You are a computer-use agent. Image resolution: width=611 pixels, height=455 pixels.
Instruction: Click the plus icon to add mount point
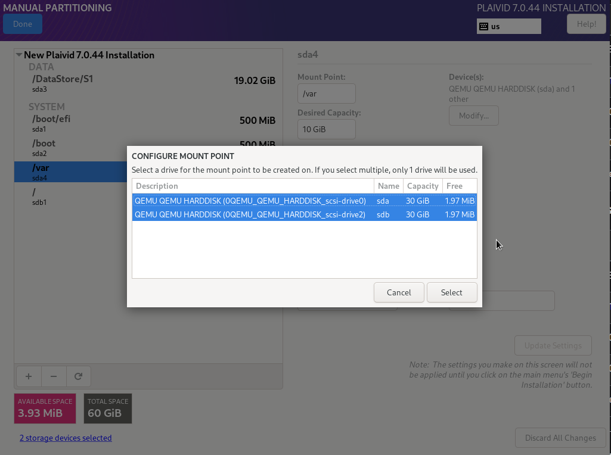click(29, 376)
